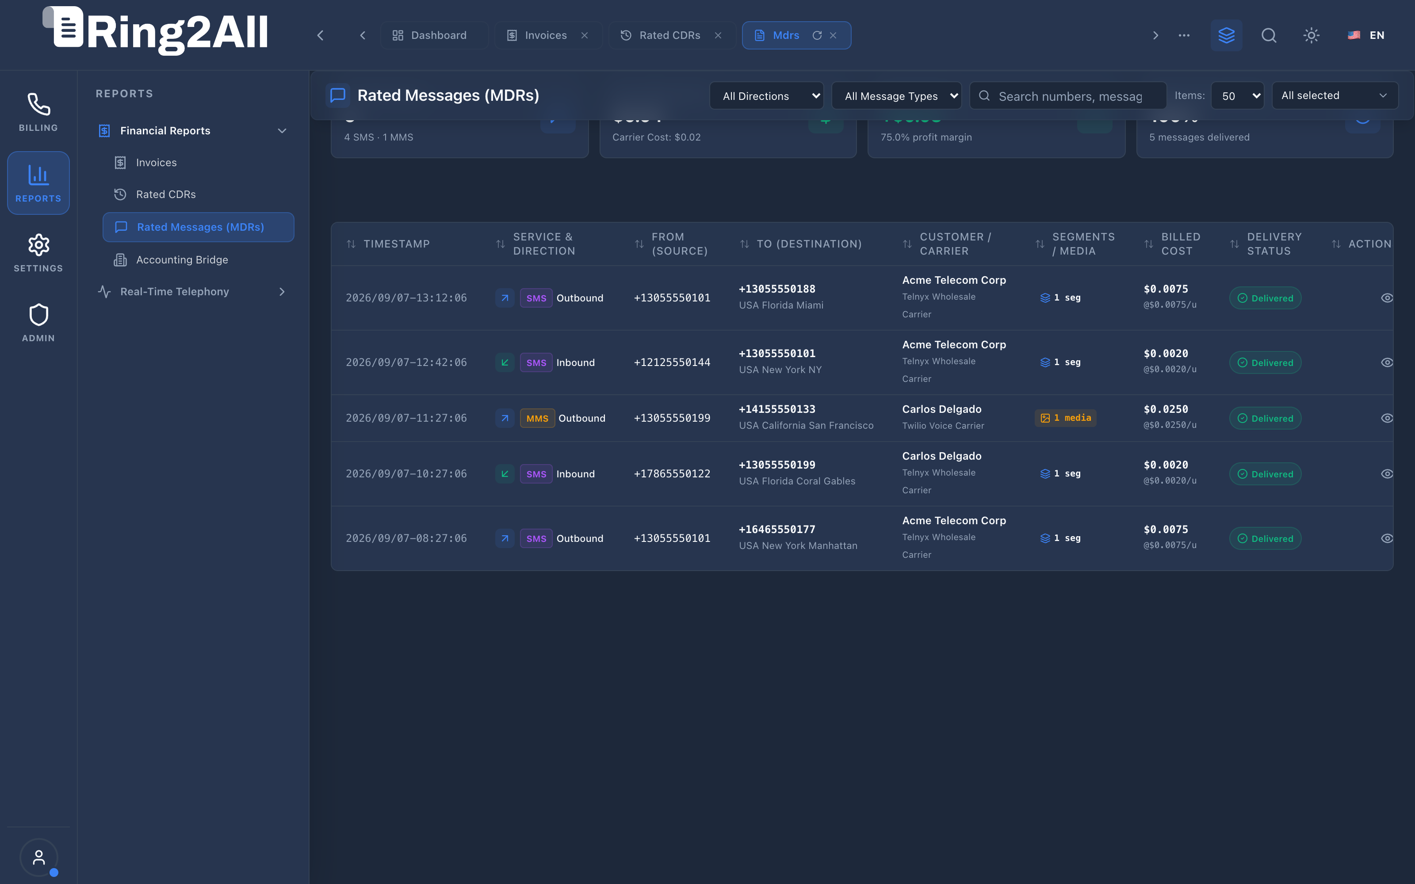
Task: Close the Rated CDRs tab
Action: (718, 36)
